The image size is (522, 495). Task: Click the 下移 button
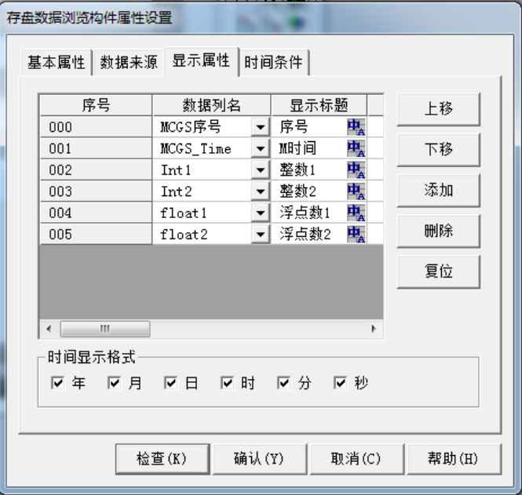click(x=439, y=150)
